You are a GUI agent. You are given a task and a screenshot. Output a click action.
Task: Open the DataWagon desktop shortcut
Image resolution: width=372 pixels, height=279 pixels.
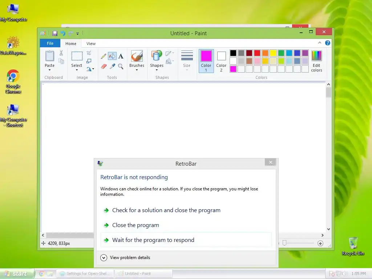(x=13, y=45)
